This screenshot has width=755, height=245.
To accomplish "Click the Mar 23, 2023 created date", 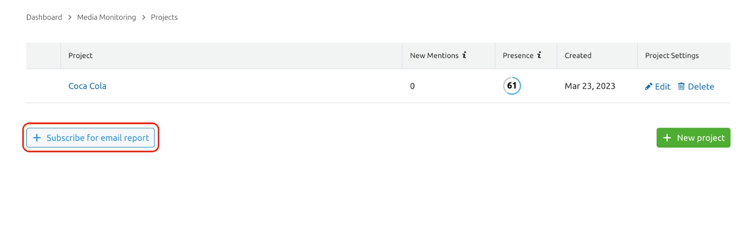I will 590,86.
